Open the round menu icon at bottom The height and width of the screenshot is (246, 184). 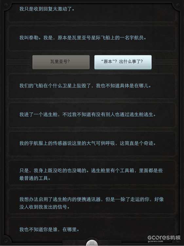92,243
